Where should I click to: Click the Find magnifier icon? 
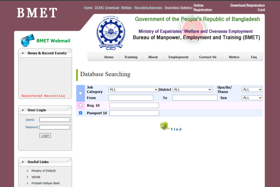pyautogui.click(x=164, y=126)
